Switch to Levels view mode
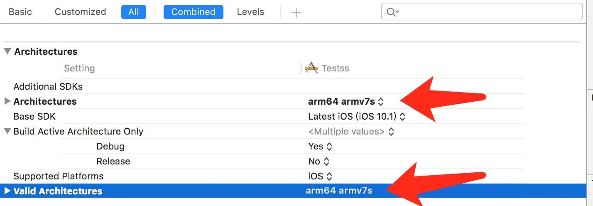Screen dimensions: 593x206 tap(250, 12)
